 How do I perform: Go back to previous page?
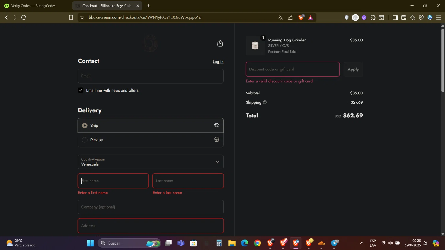6,17
